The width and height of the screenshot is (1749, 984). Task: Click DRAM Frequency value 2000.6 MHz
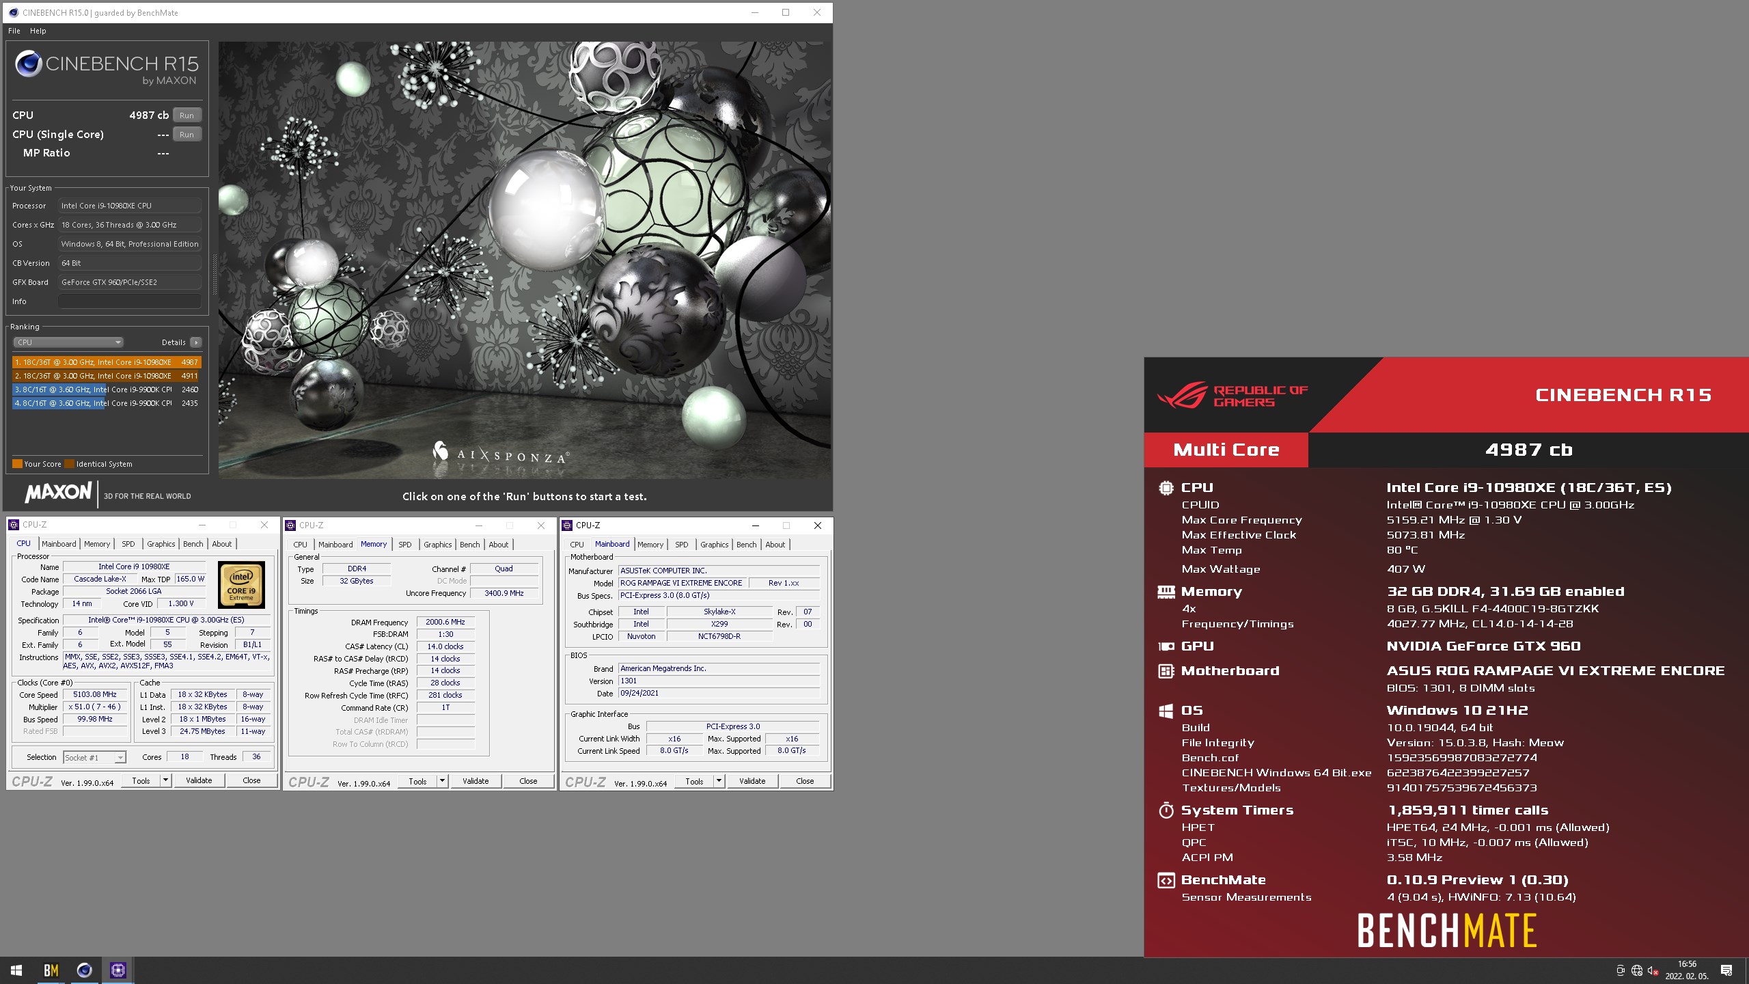pyautogui.click(x=445, y=622)
